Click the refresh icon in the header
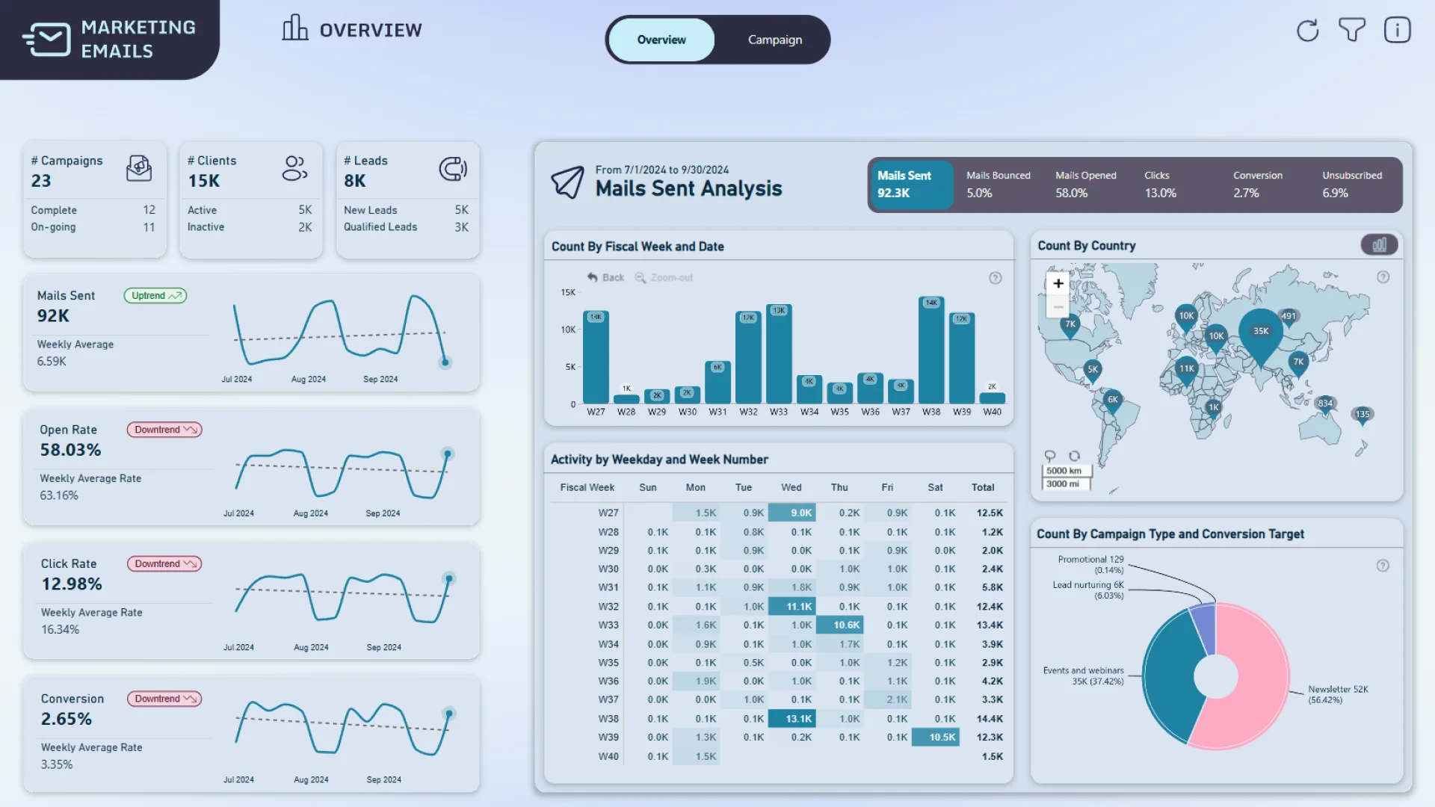This screenshot has height=807, width=1435. [1307, 31]
